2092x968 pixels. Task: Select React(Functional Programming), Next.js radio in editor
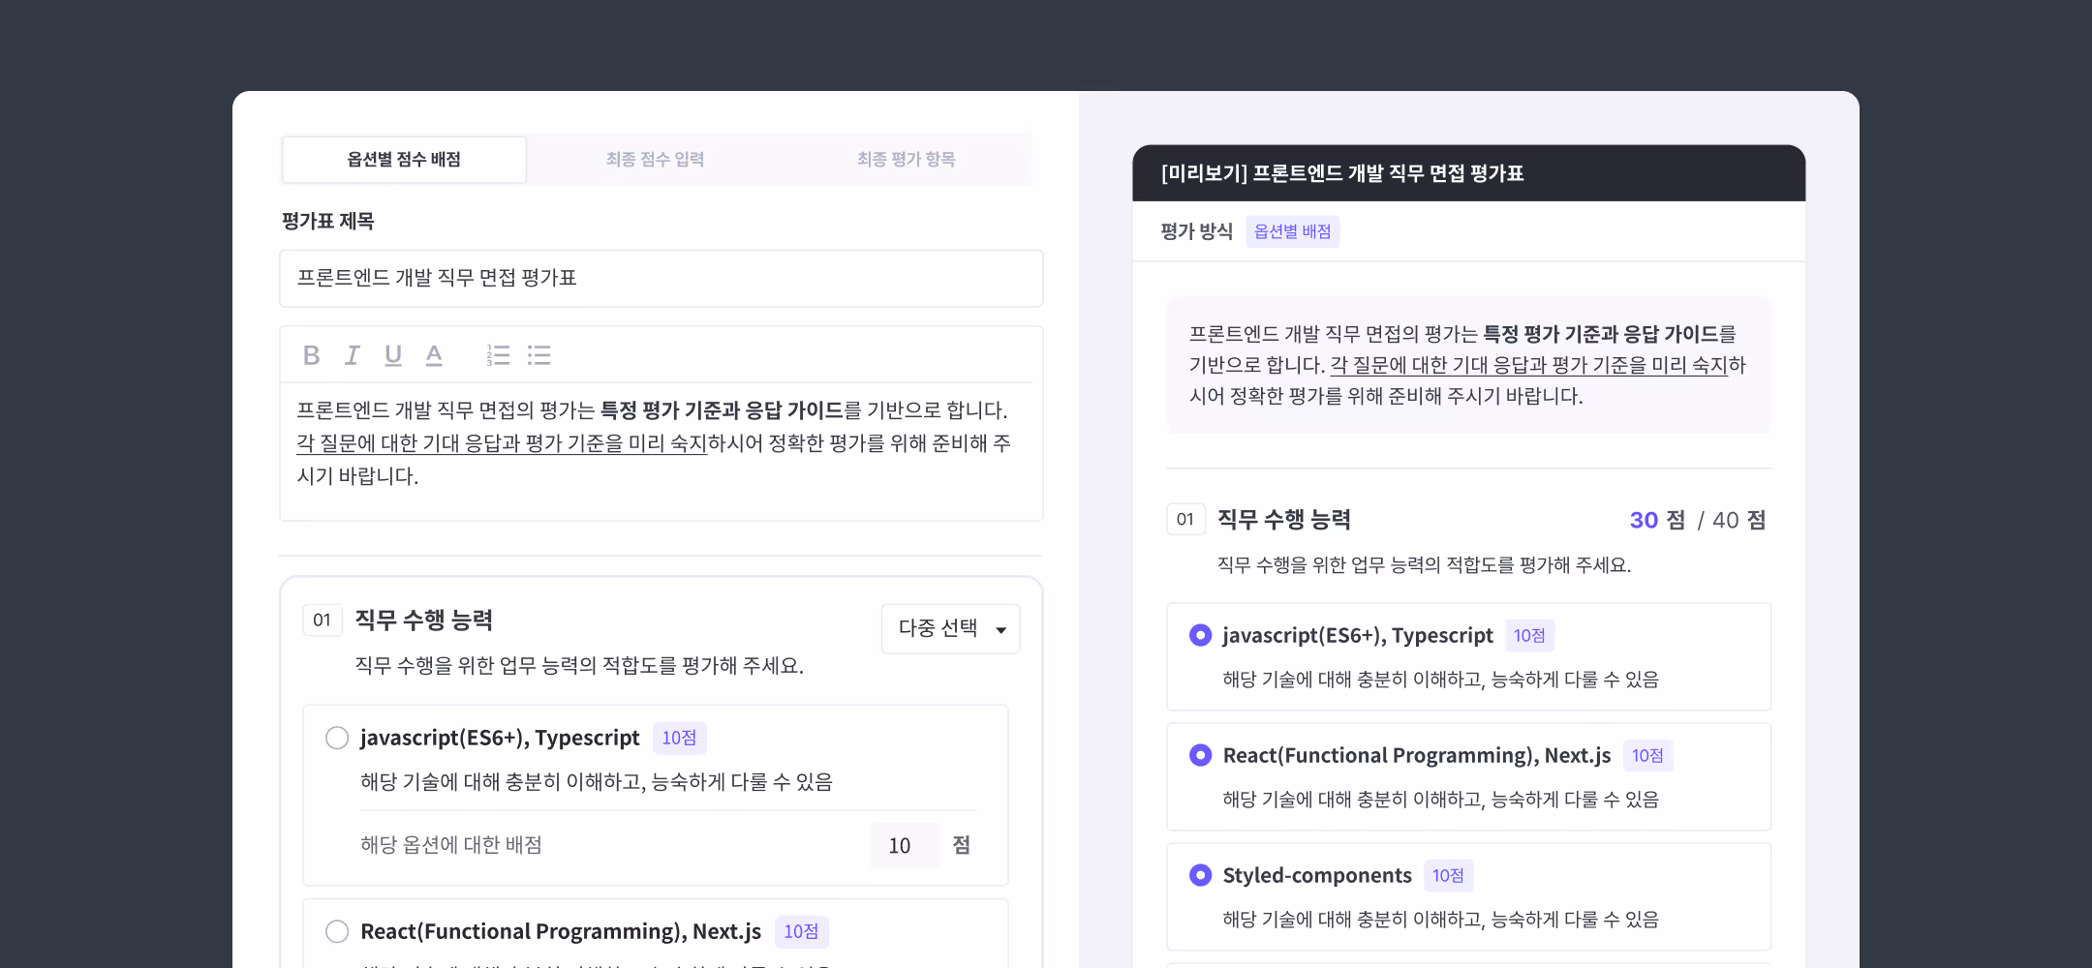(x=337, y=932)
